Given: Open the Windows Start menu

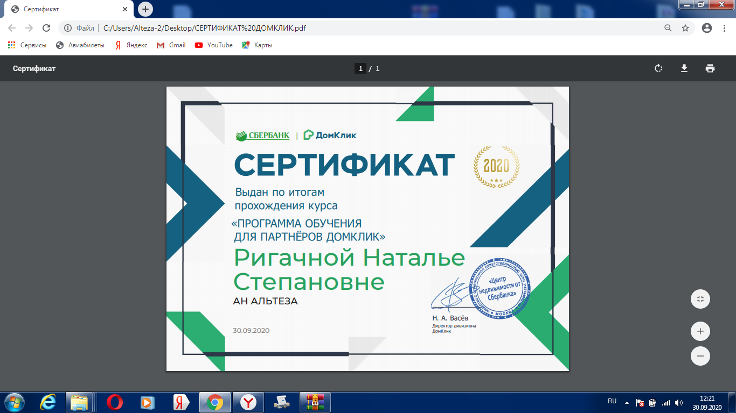Looking at the screenshot, I should (14, 402).
